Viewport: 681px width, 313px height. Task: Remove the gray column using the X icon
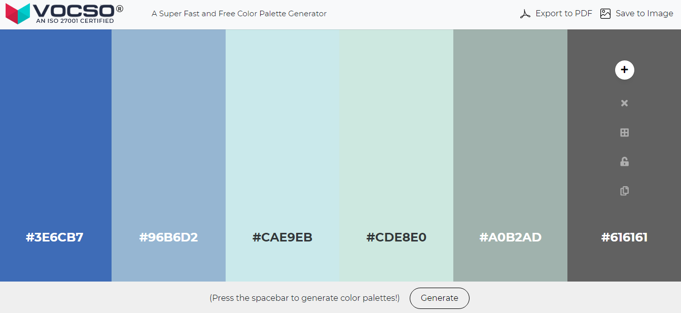624,103
